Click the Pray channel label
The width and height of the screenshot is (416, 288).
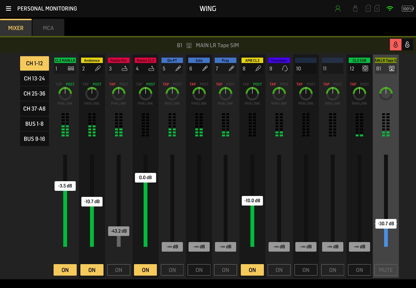[226, 61]
